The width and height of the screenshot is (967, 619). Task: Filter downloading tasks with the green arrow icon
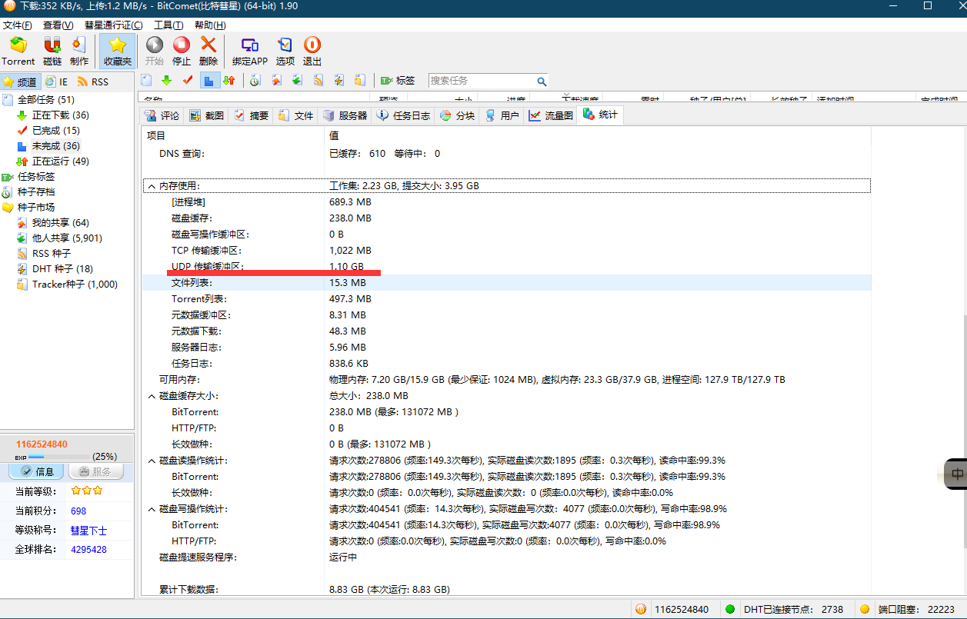click(x=166, y=80)
